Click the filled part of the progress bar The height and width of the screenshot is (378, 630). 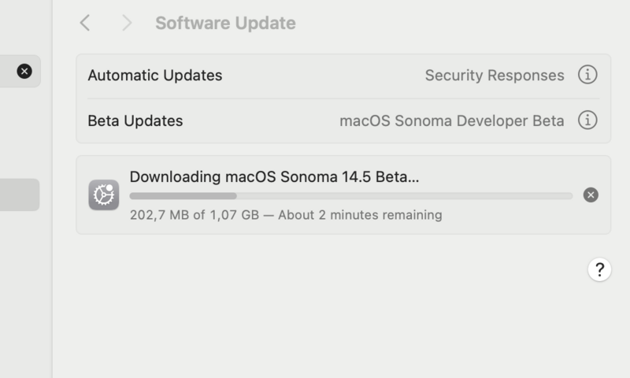tap(183, 195)
